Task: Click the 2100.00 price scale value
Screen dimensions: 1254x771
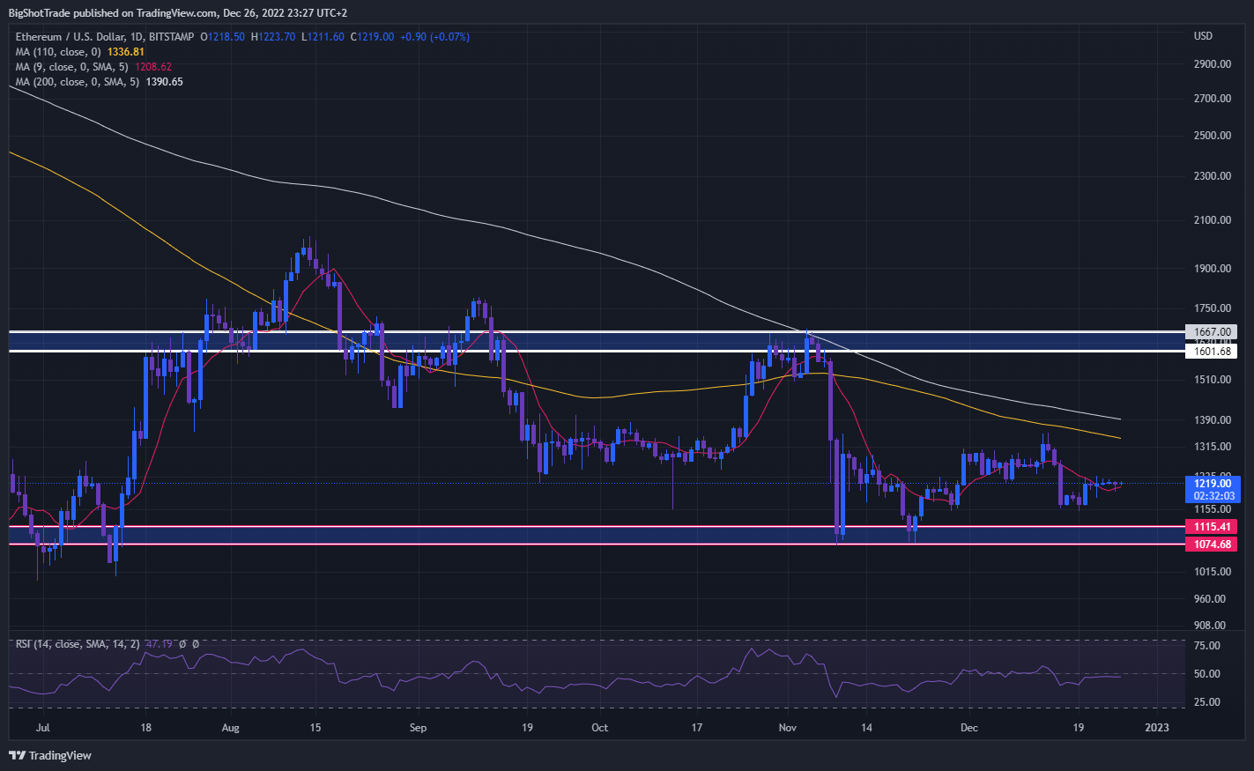Action: (x=1213, y=220)
